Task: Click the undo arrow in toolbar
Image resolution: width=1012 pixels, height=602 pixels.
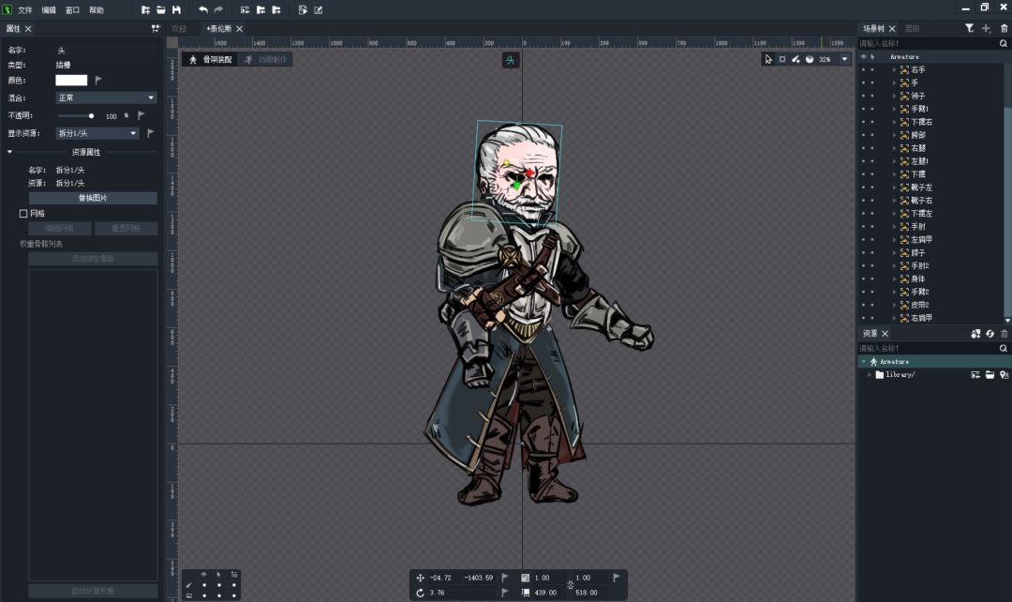Action: (203, 9)
